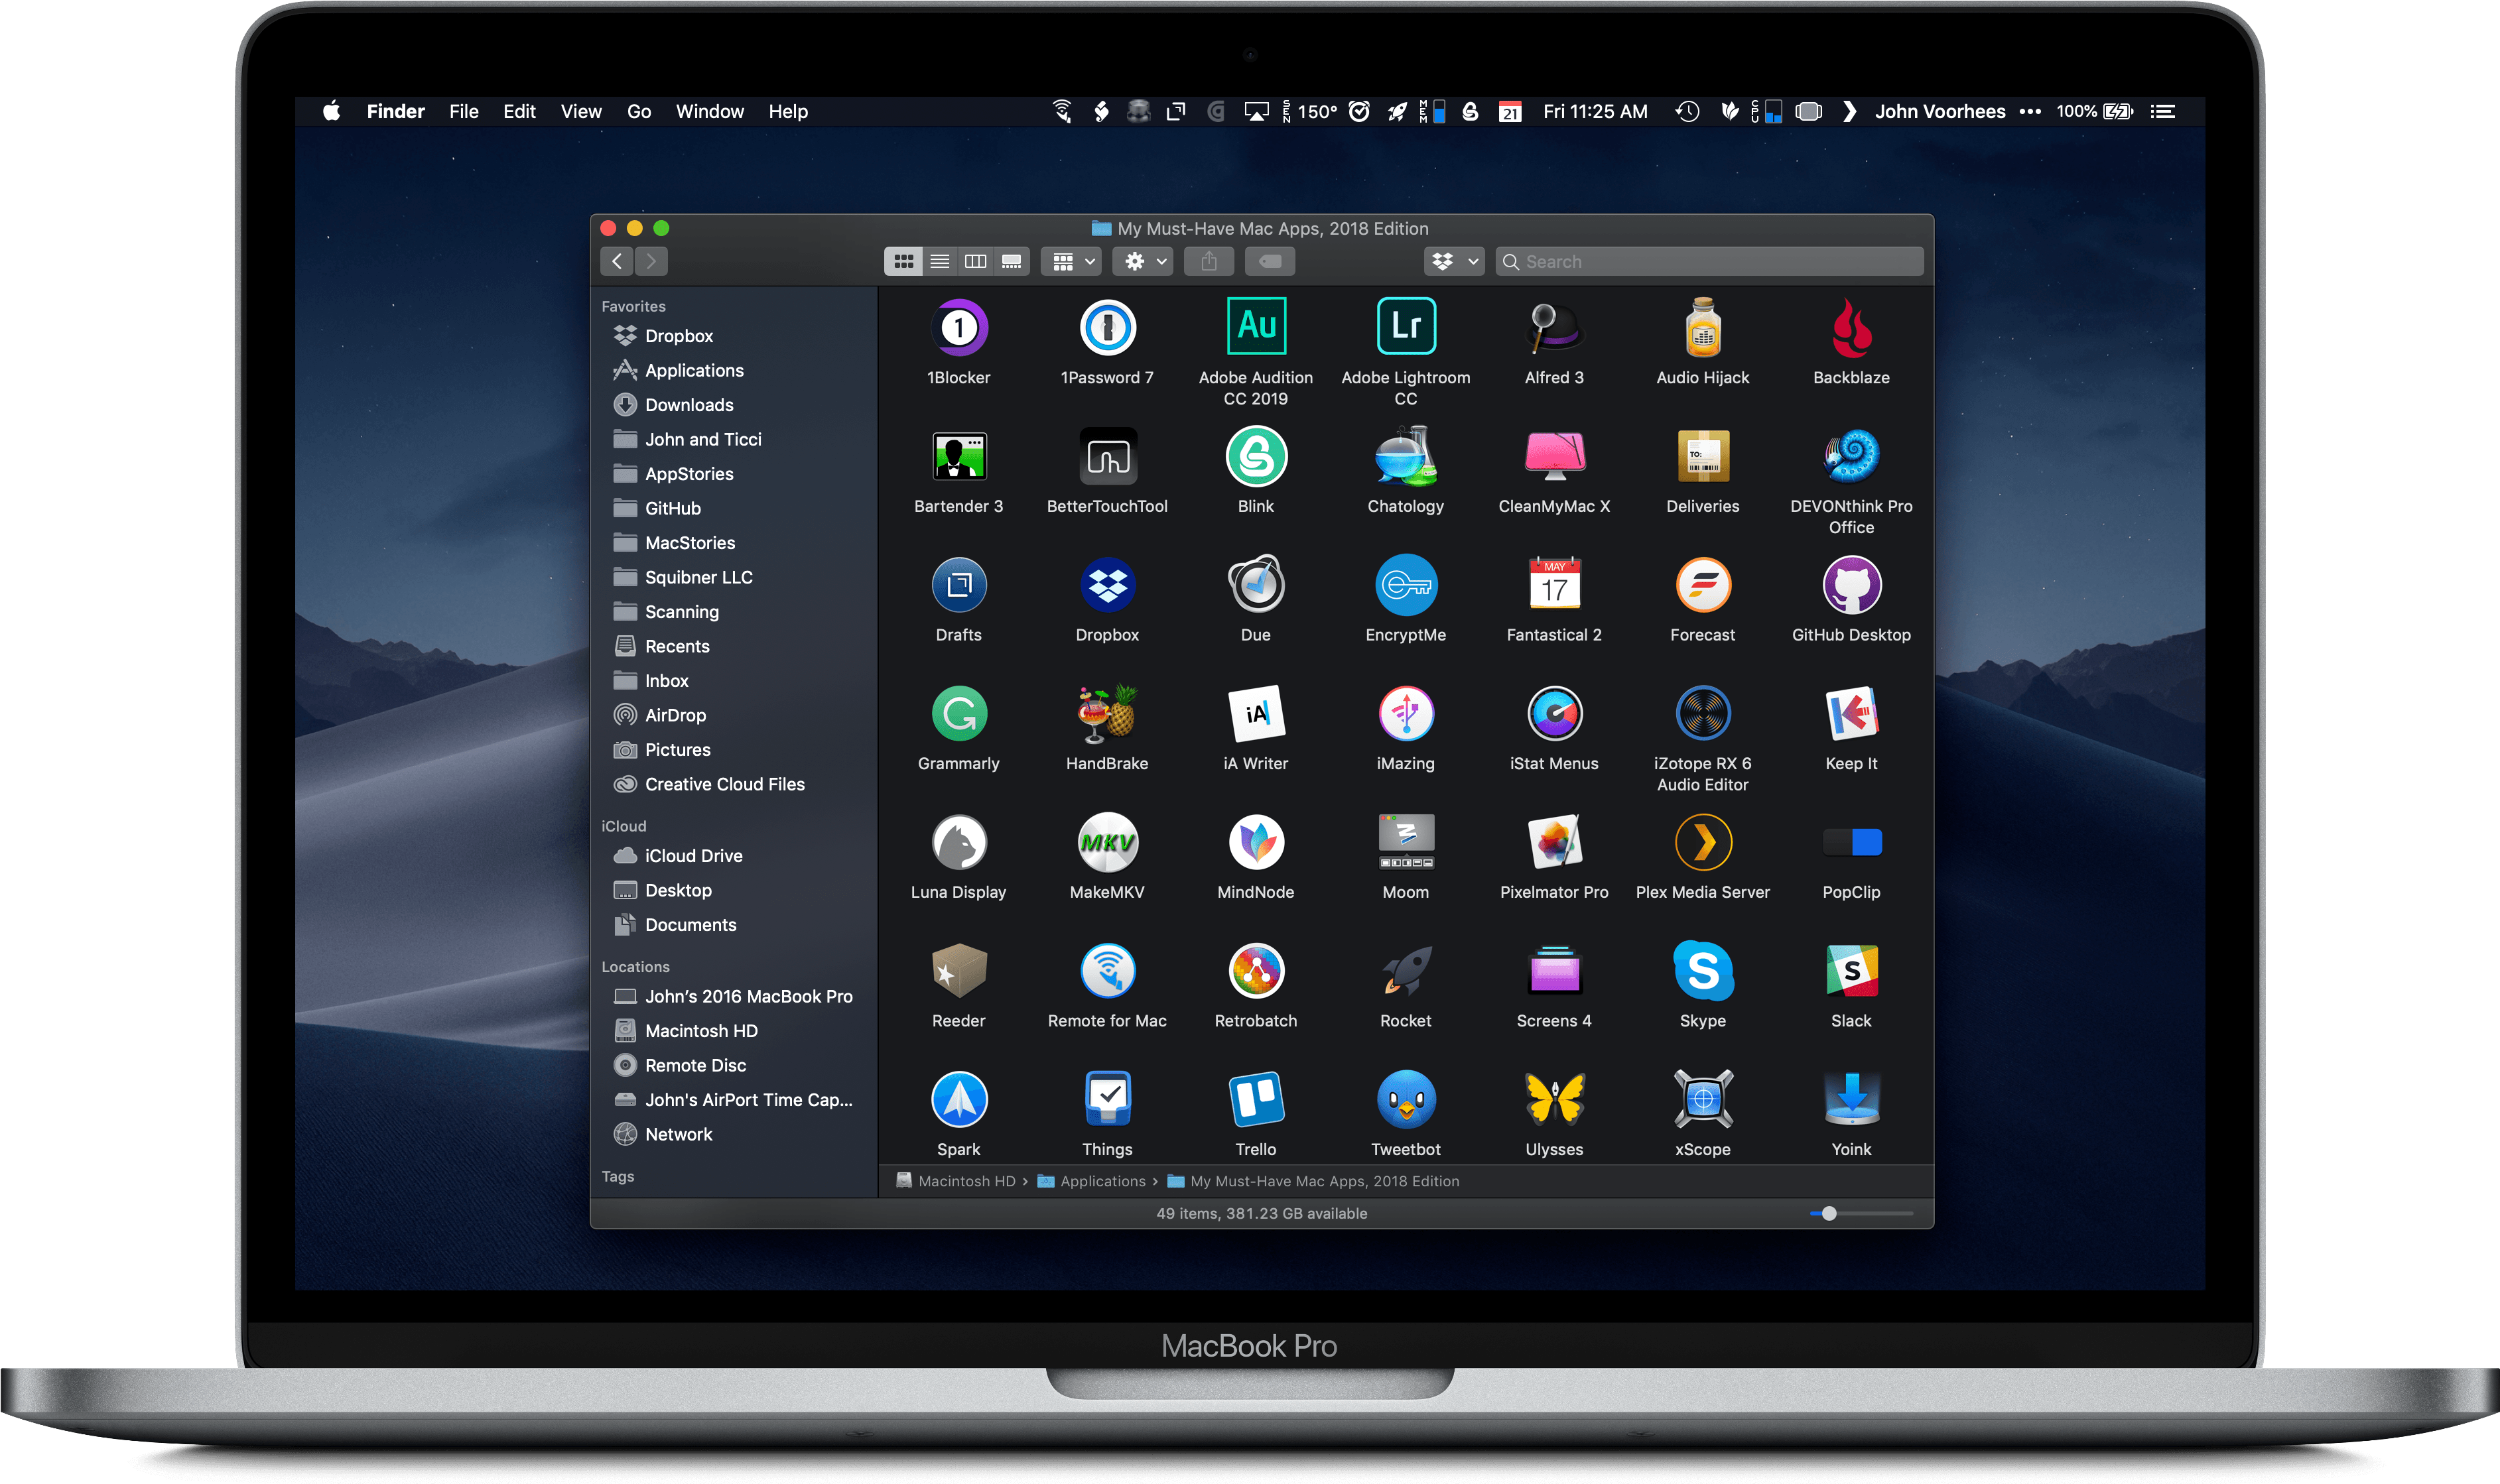Viewport: 2500px width, 1484px height.
Task: Open the View menu
Action: click(x=581, y=111)
